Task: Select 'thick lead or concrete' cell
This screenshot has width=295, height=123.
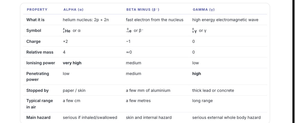Action: (x=213, y=90)
